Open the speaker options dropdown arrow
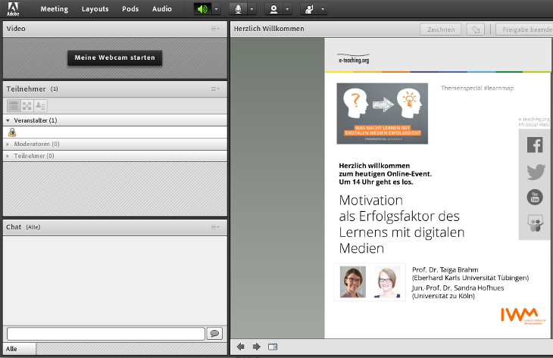The width and height of the screenshot is (553, 358). click(217, 9)
